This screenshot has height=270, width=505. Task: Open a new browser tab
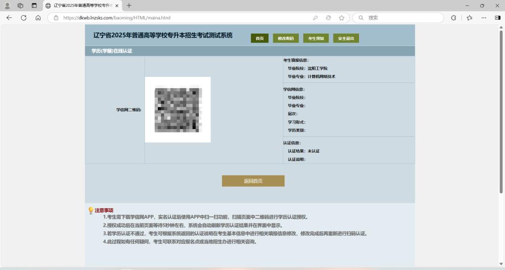tap(129, 5)
